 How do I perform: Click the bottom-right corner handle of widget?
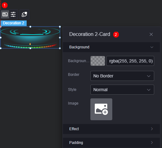click(x=60, y=48)
